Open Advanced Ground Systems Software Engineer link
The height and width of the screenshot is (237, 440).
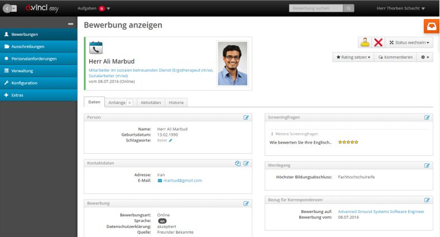pos(381,211)
